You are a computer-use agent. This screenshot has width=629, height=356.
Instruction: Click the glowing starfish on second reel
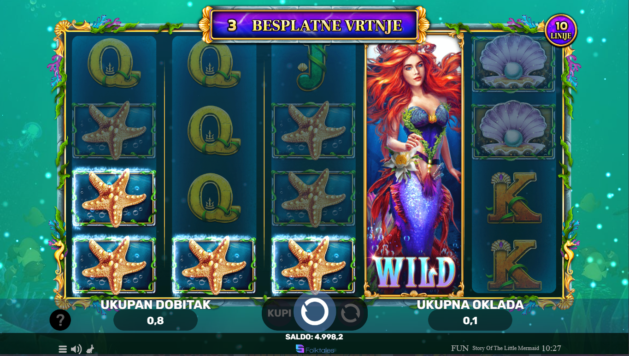coord(214,266)
